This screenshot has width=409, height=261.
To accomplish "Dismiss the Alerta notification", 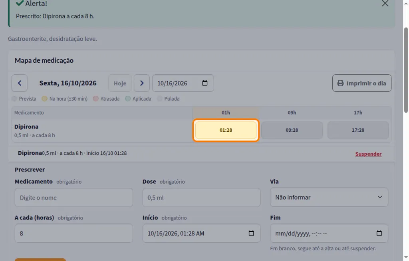I will (385, 3).
